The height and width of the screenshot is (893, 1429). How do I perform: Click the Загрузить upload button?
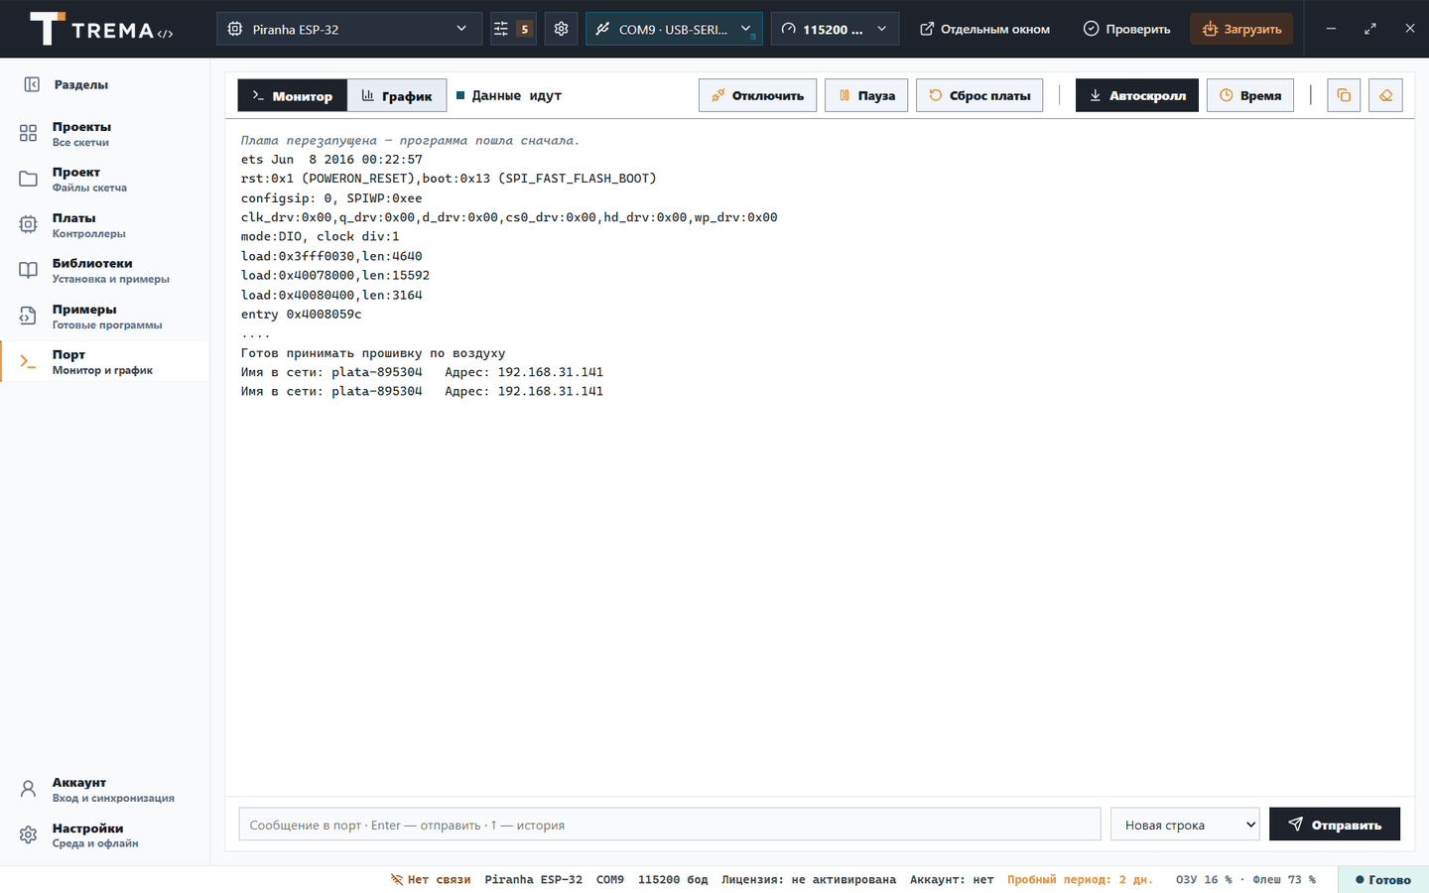pyautogui.click(x=1241, y=29)
